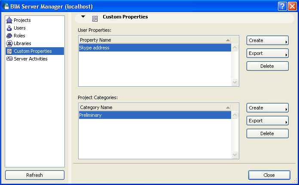The image size is (299, 185).
Task: Click the Users person icon
Action: [x=9, y=28]
